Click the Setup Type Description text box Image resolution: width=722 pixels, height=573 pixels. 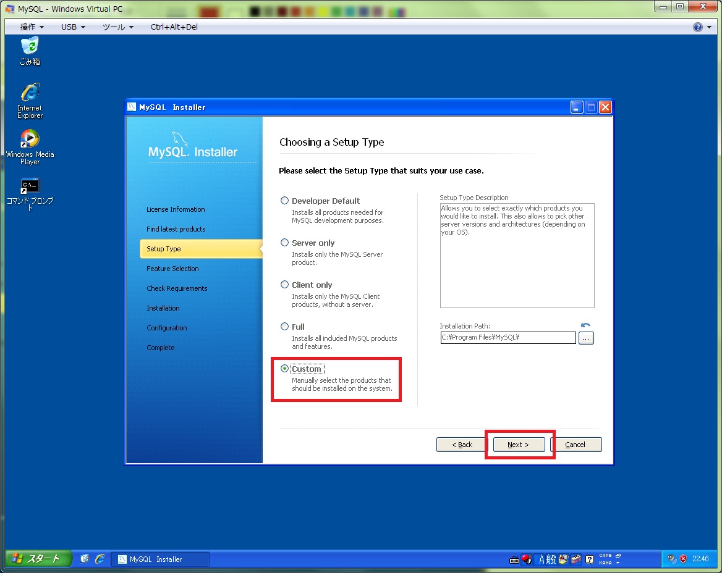[517, 256]
